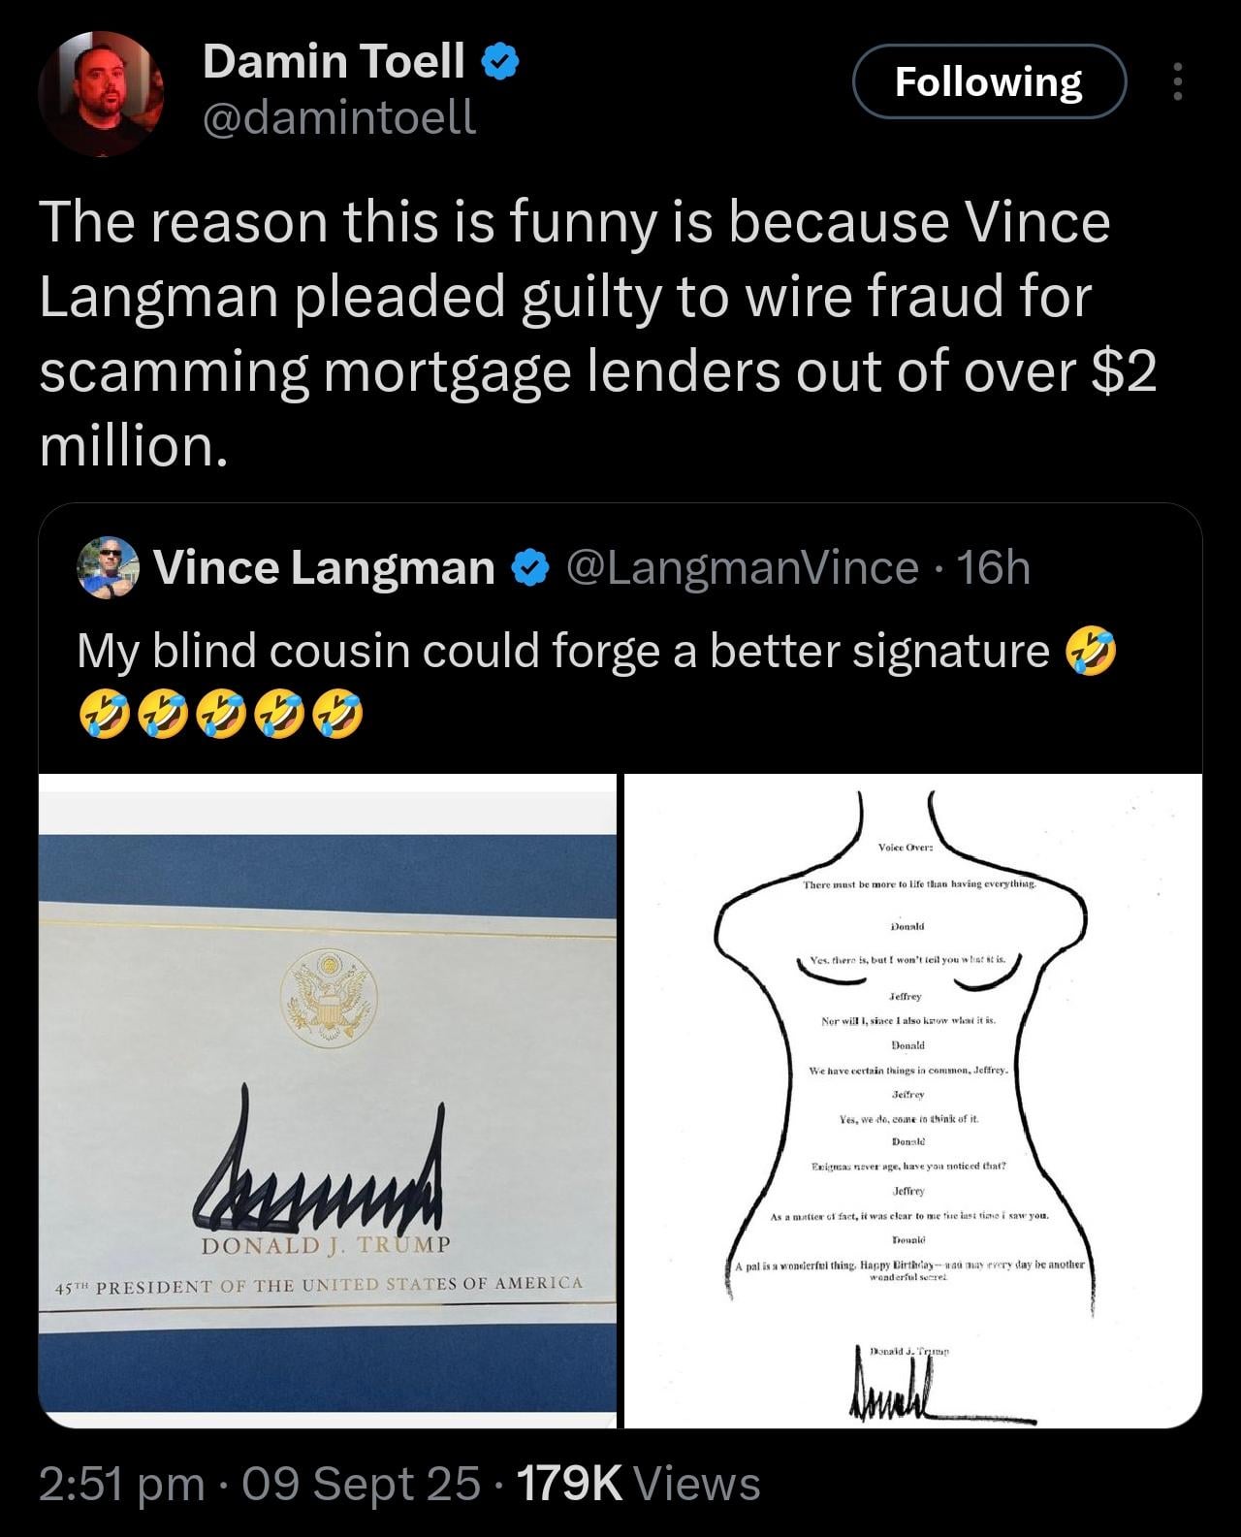Open Damin Toell's profile picture
The image size is (1241, 1537).
(101, 93)
